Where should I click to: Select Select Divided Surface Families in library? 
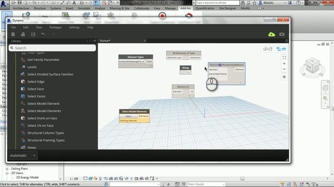point(50,74)
